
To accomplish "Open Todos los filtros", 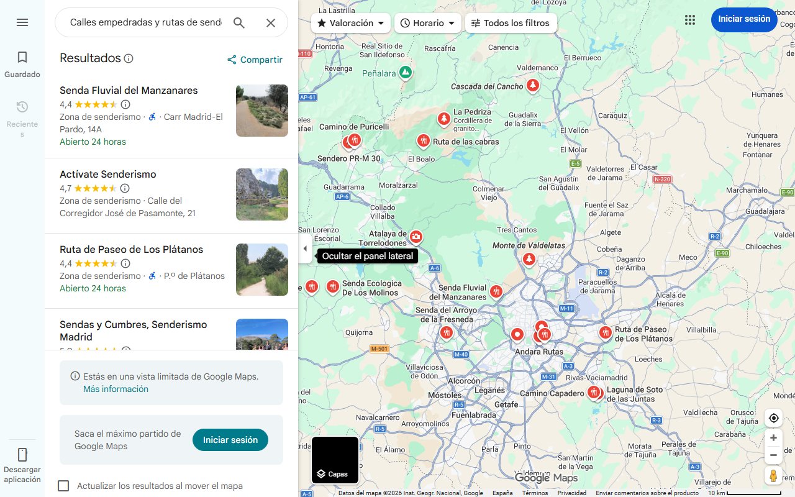I will pyautogui.click(x=511, y=22).
